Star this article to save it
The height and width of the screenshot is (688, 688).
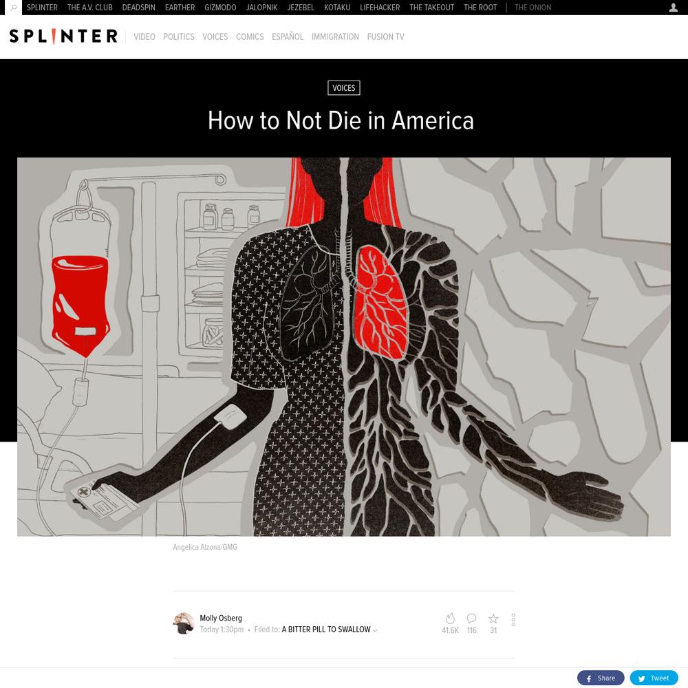point(493,619)
